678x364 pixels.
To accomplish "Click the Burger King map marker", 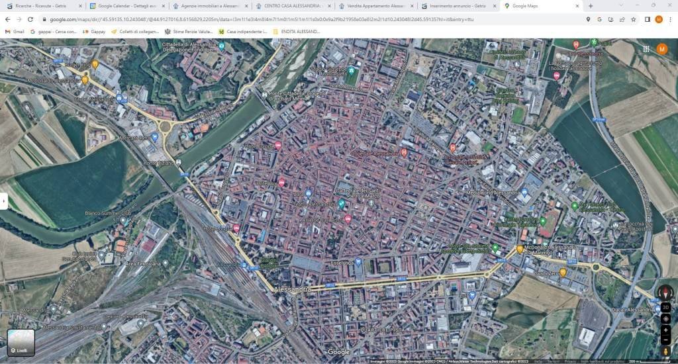I will point(95,65).
